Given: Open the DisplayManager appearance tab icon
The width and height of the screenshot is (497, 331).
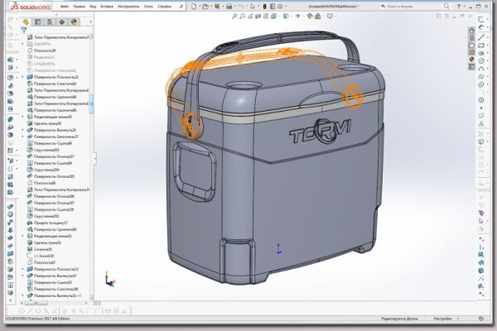Looking at the screenshot, I should tap(75, 22).
